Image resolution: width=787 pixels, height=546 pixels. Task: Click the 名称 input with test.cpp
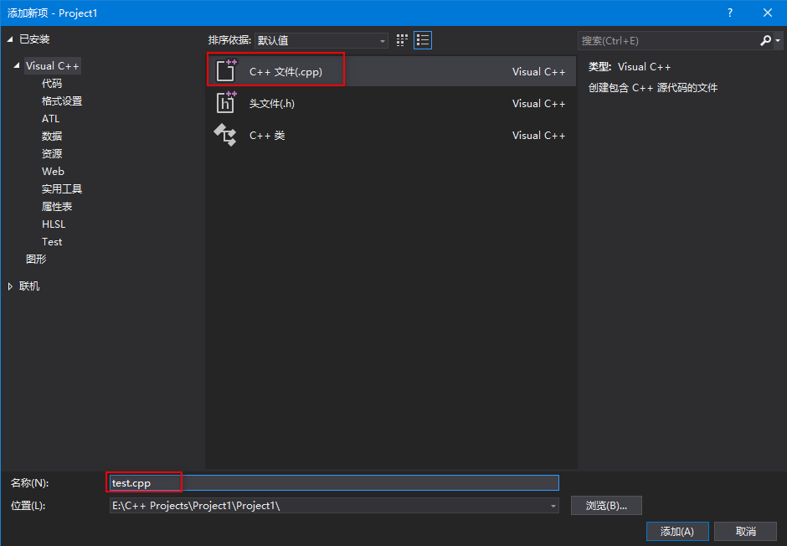[334, 482]
